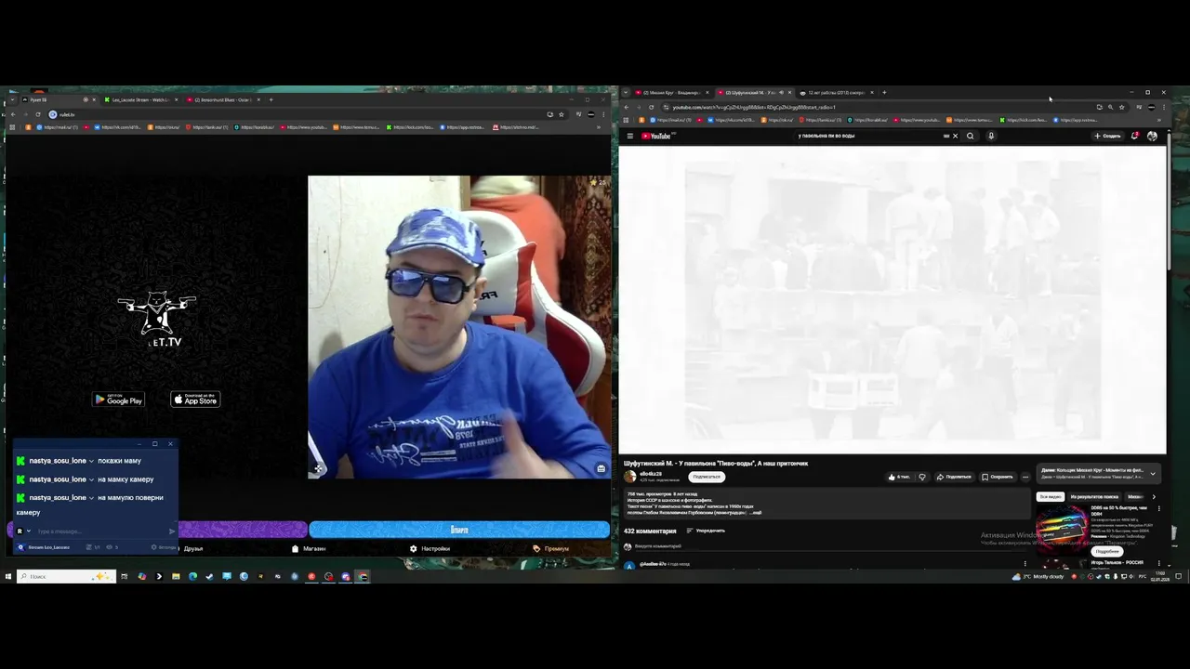The image size is (1190, 669).
Task: Show more bookmarks in YouTube window
Action: pos(1160,120)
